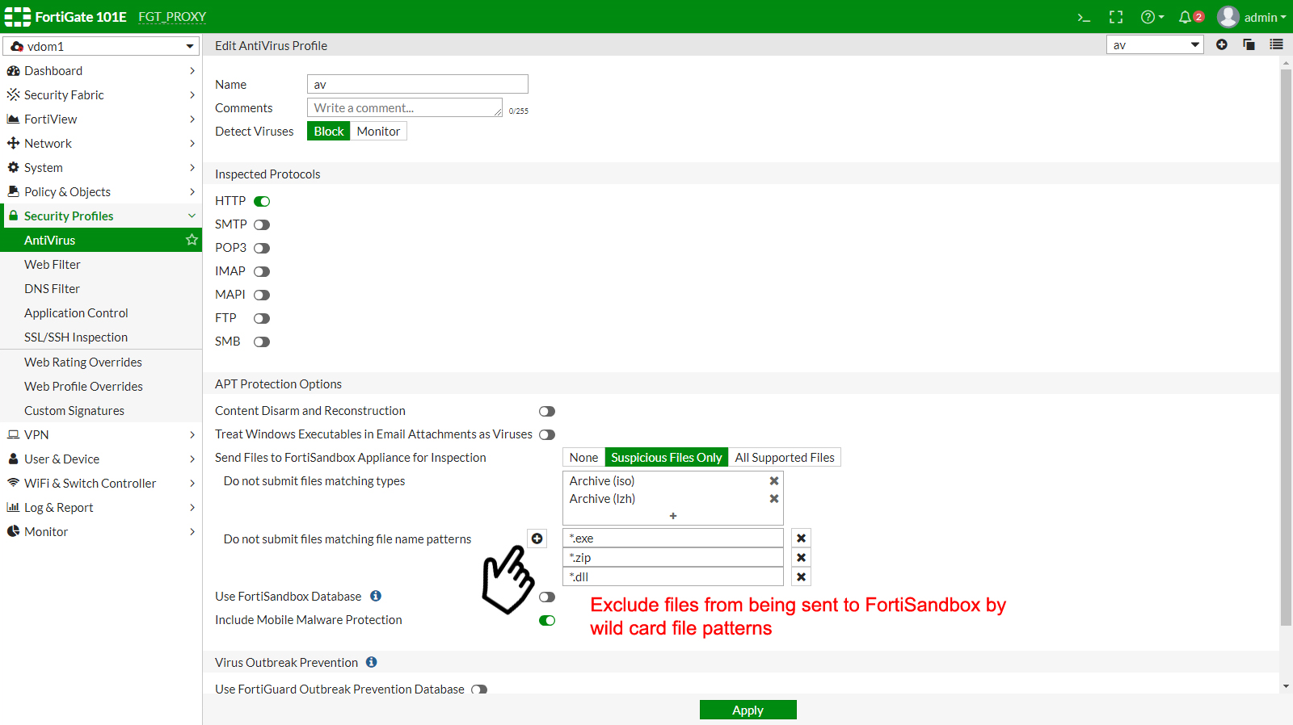Show Virus Outbreak Prevention info icon
Screen dimensions: 1293x725
[x=372, y=662]
